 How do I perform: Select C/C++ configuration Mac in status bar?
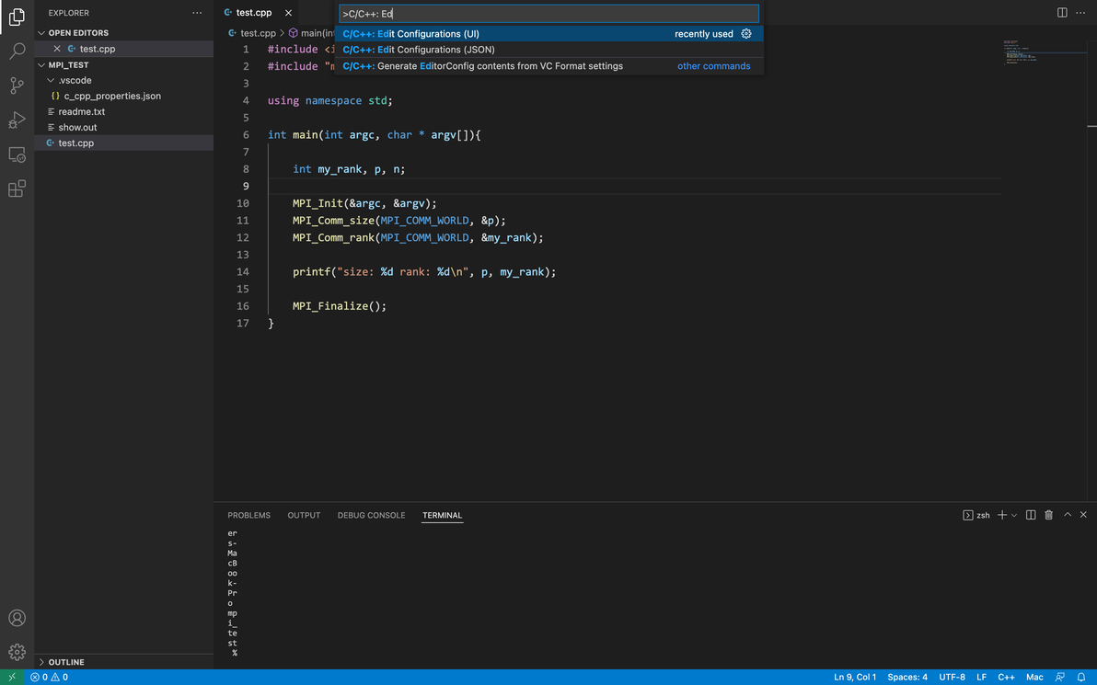pos(1034,678)
